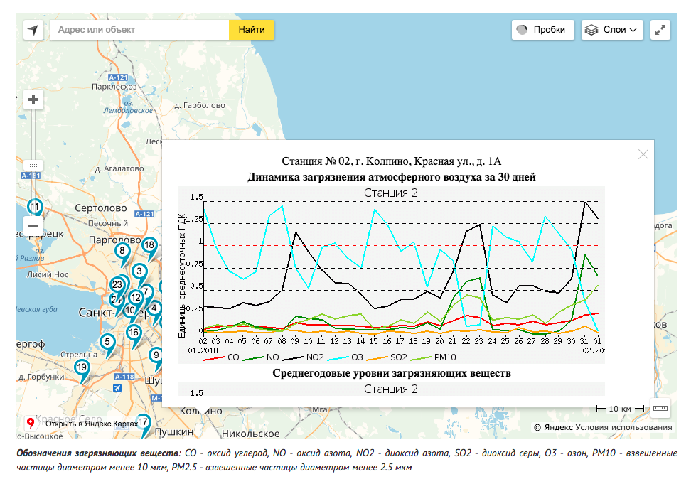Click the red pin Yandex Maps icon
Viewport: 691px width, 484px height.
(x=31, y=423)
